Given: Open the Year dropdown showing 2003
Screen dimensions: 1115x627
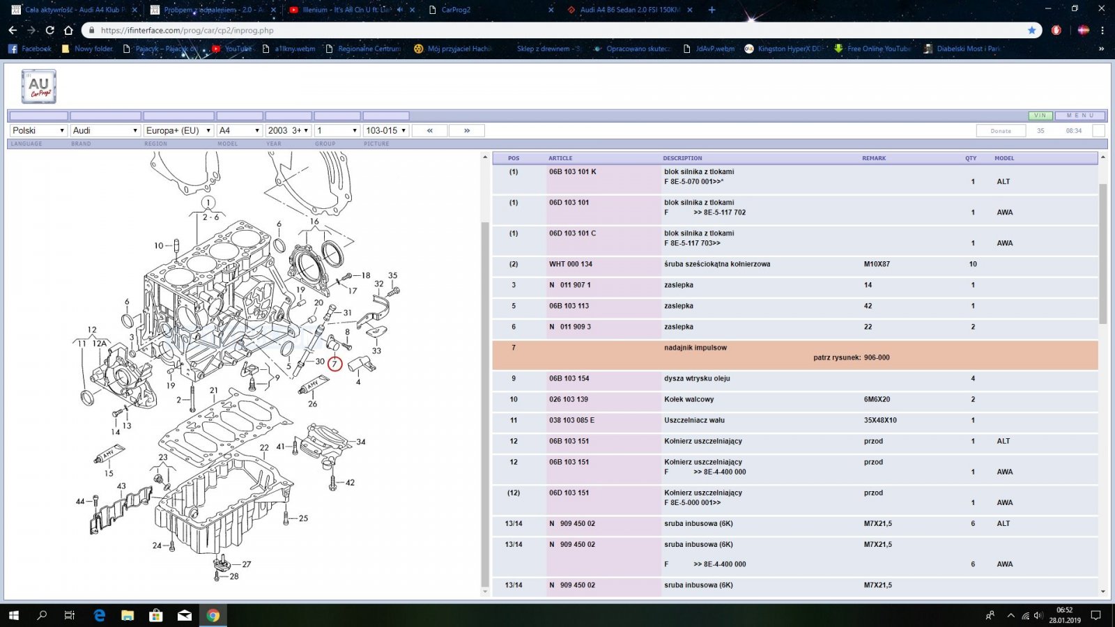Looking at the screenshot, I should click(x=288, y=130).
